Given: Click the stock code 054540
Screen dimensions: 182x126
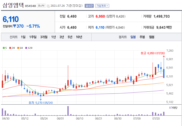Looking at the screenshot, I should point(30,6).
